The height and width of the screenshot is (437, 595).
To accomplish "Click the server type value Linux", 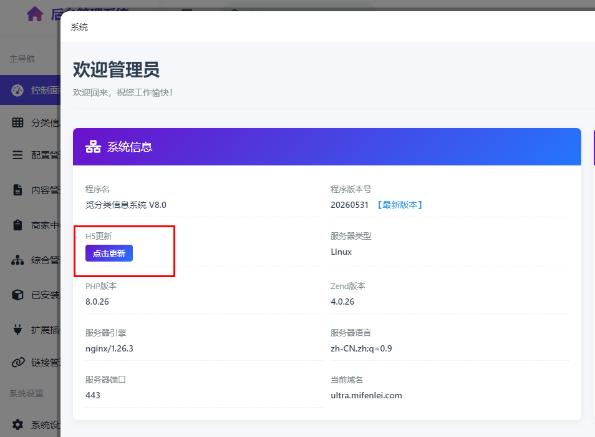I will pyautogui.click(x=341, y=252).
